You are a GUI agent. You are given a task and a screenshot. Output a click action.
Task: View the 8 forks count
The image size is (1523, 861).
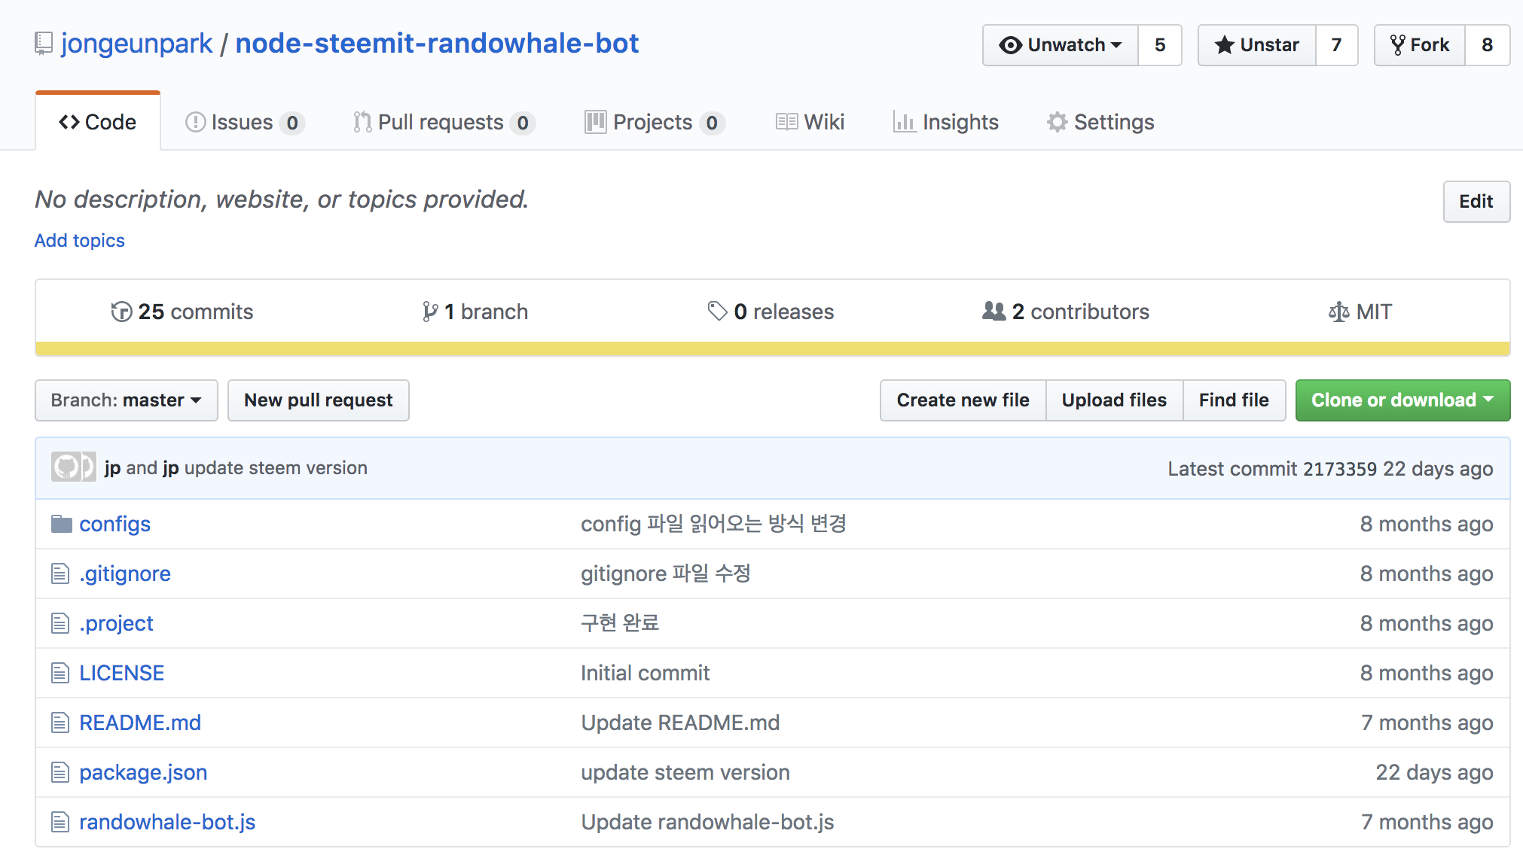(x=1488, y=45)
